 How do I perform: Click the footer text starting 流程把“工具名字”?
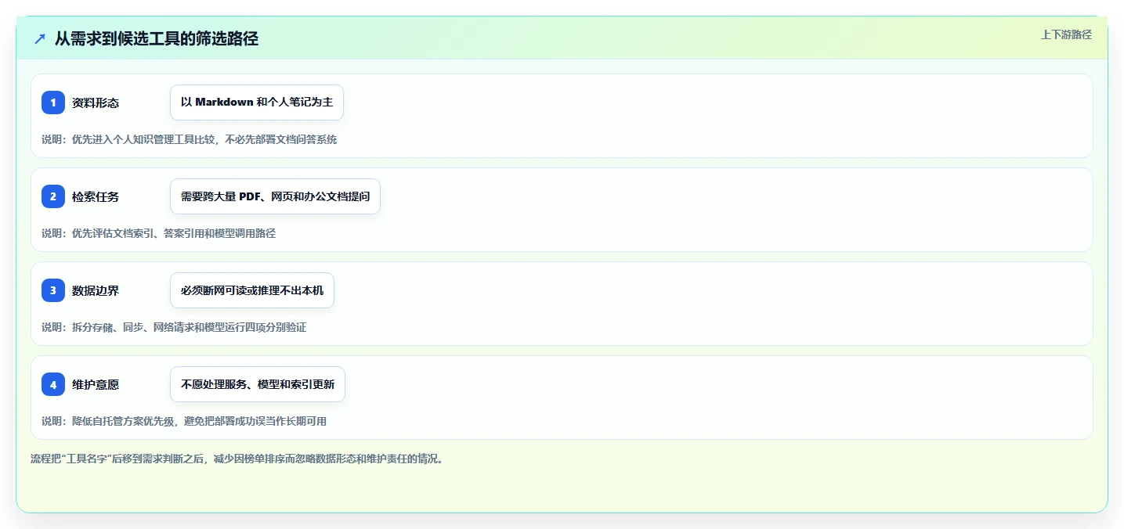point(237,459)
